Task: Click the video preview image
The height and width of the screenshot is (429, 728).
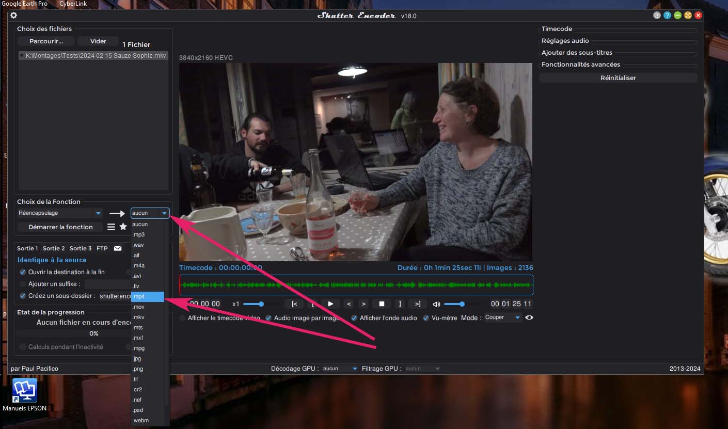Action: 356,162
